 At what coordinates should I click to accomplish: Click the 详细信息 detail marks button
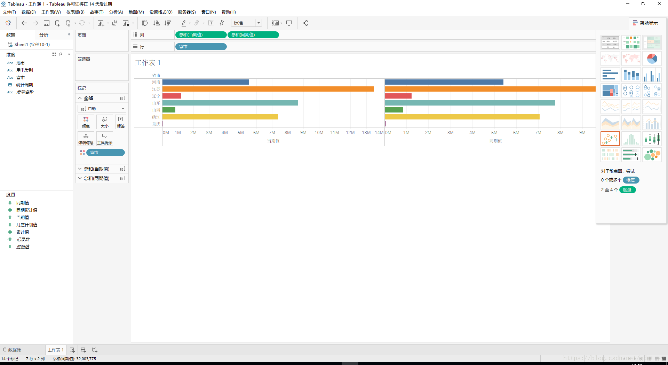point(86,139)
